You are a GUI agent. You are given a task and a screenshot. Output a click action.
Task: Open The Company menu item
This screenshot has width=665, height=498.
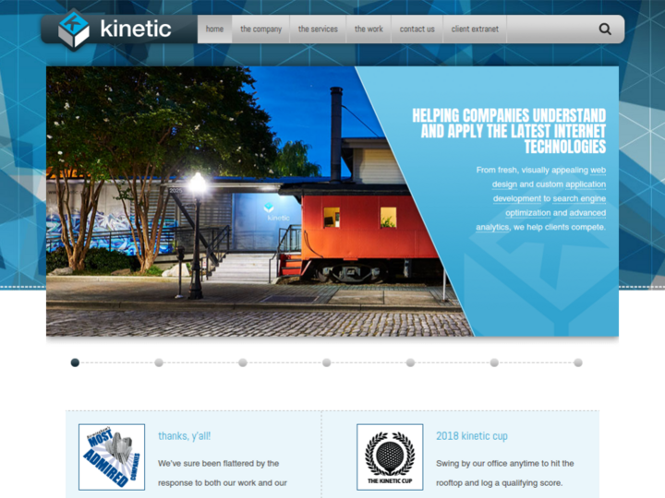[260, 29]
